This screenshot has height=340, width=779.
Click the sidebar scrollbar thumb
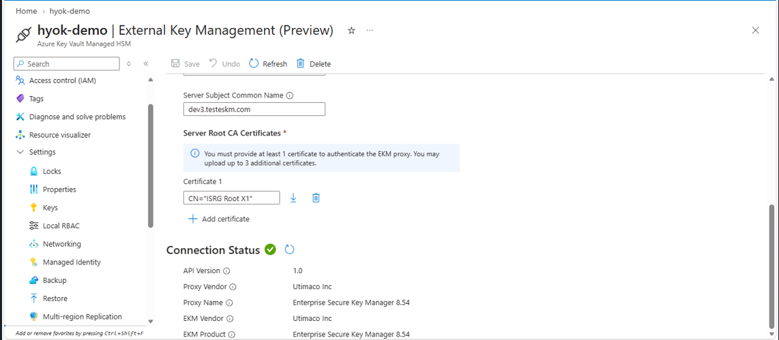point(151,166)
